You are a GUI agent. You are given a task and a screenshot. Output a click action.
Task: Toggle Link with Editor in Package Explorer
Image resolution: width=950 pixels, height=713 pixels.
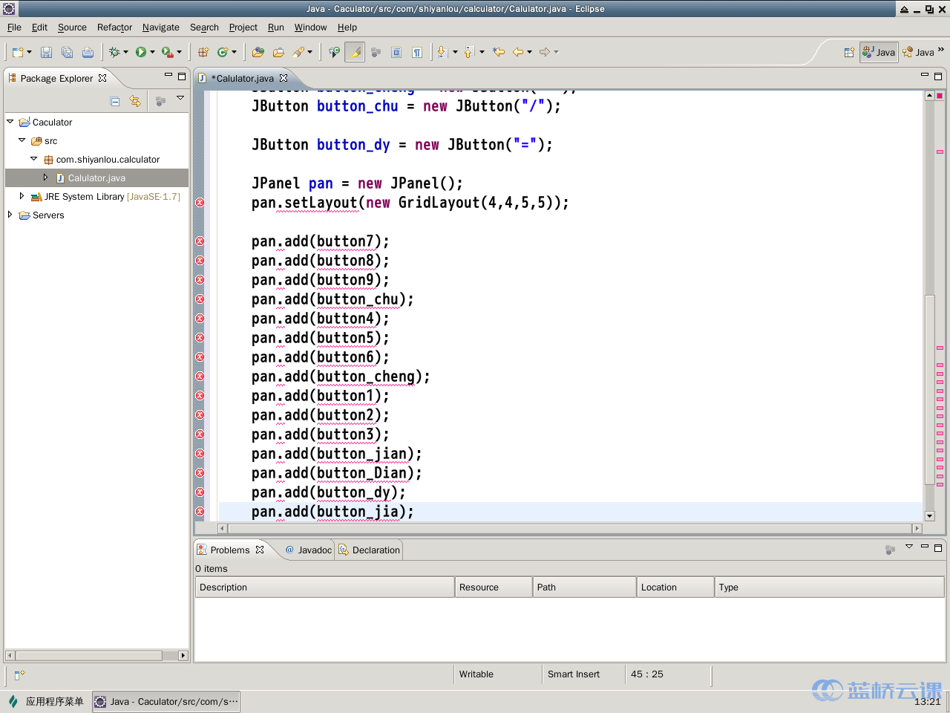click(135, 101)
